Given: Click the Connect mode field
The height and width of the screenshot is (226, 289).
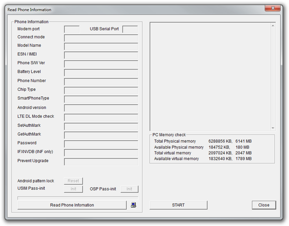Looking at the screenshot, I should [x=101, y=38].
